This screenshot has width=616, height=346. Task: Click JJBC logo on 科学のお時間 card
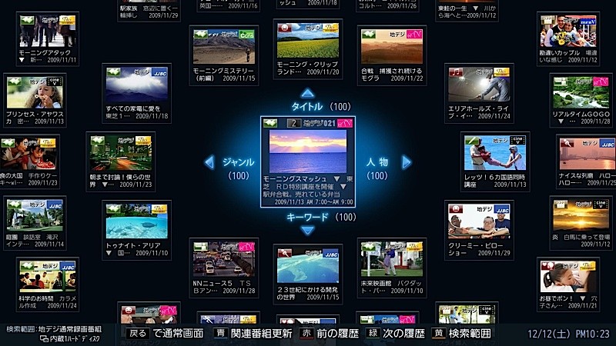click(68, 266)
